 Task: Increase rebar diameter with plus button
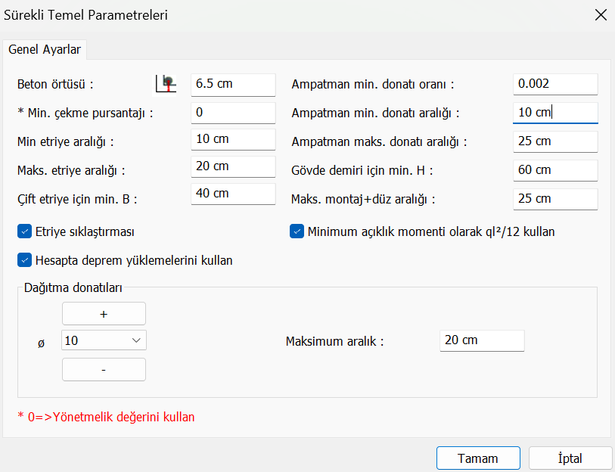(x=104, y=313)
